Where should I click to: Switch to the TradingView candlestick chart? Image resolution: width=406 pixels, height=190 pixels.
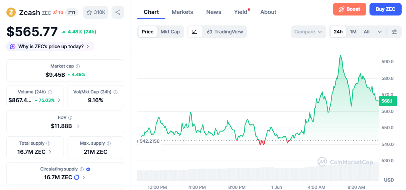(x=225, y=32)
